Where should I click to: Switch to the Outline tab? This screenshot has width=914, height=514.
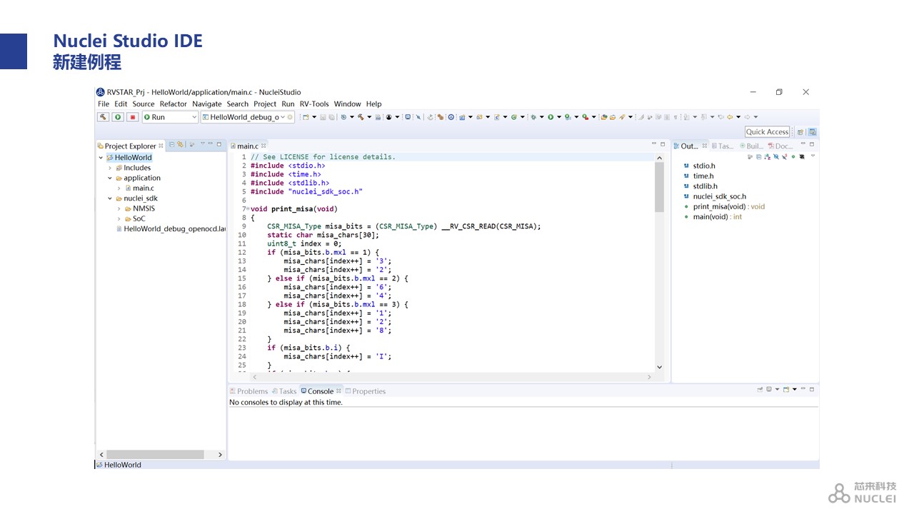point(688,146)
